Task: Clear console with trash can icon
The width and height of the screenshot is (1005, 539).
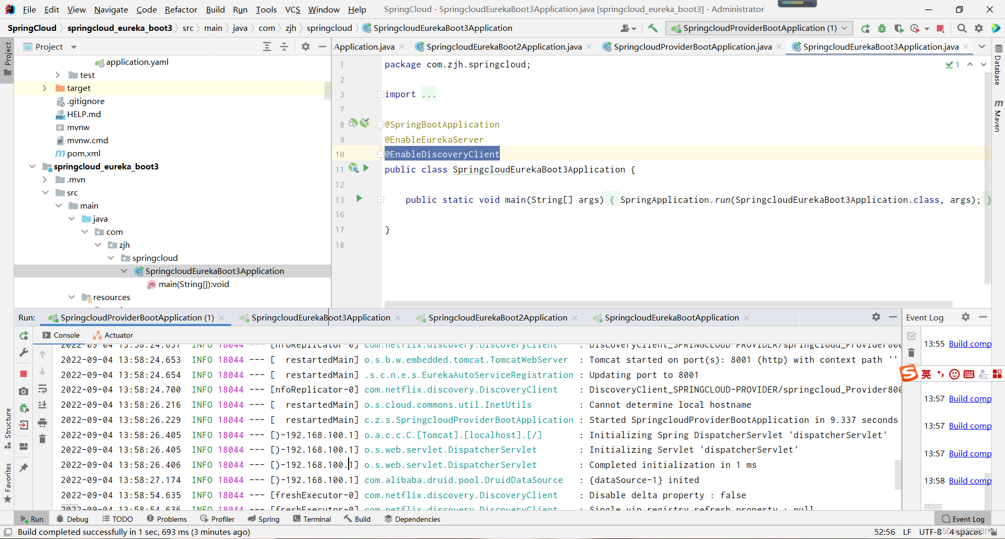Action: 42,439
